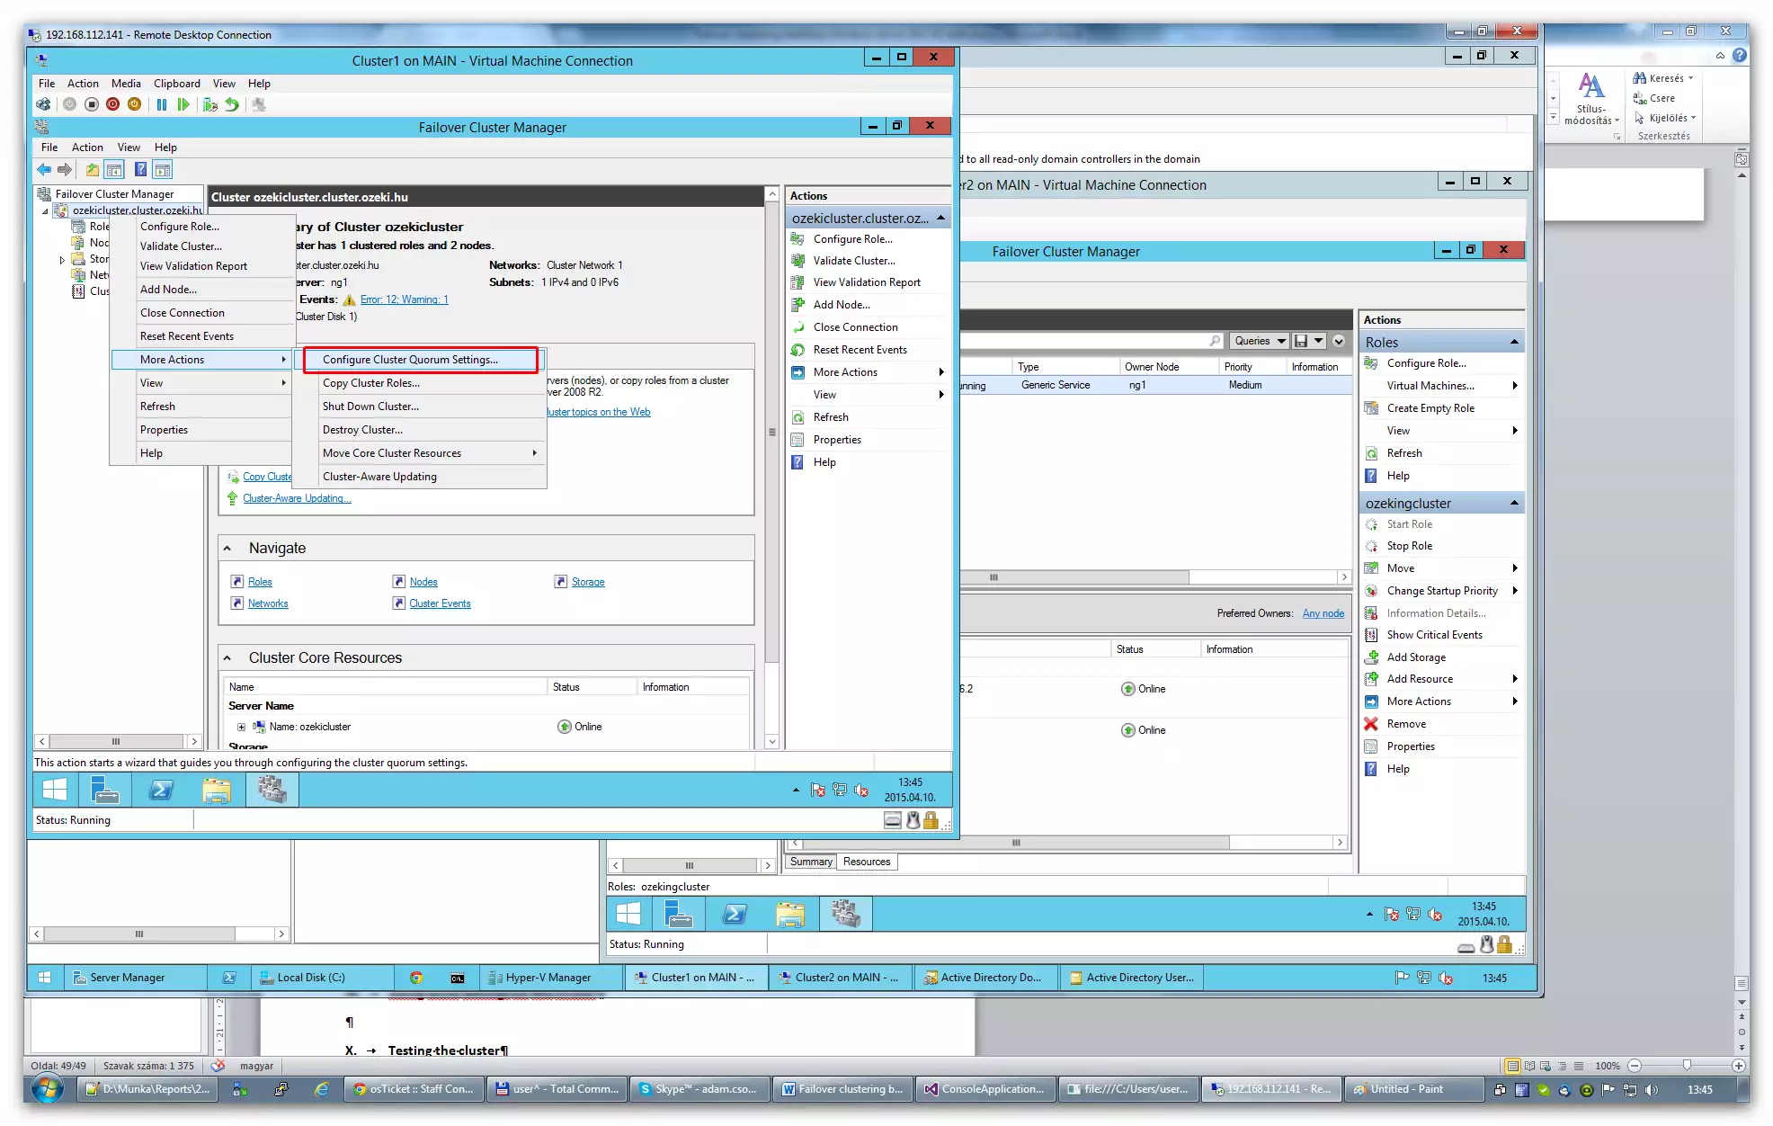Image resolution: width=1773 pixels, height=1126 pixels.
Task: Click Word zoom out minus button
Action: [1635, 1066]
